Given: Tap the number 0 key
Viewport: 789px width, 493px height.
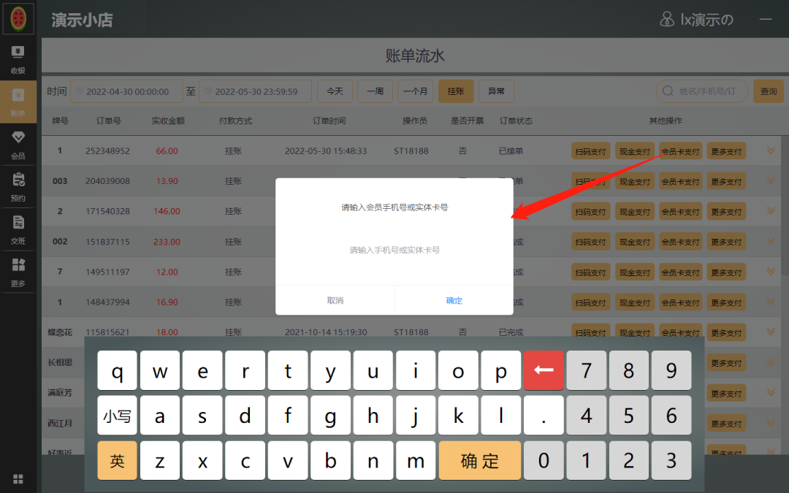Looking at the screenshot, I should coord(544,460).
